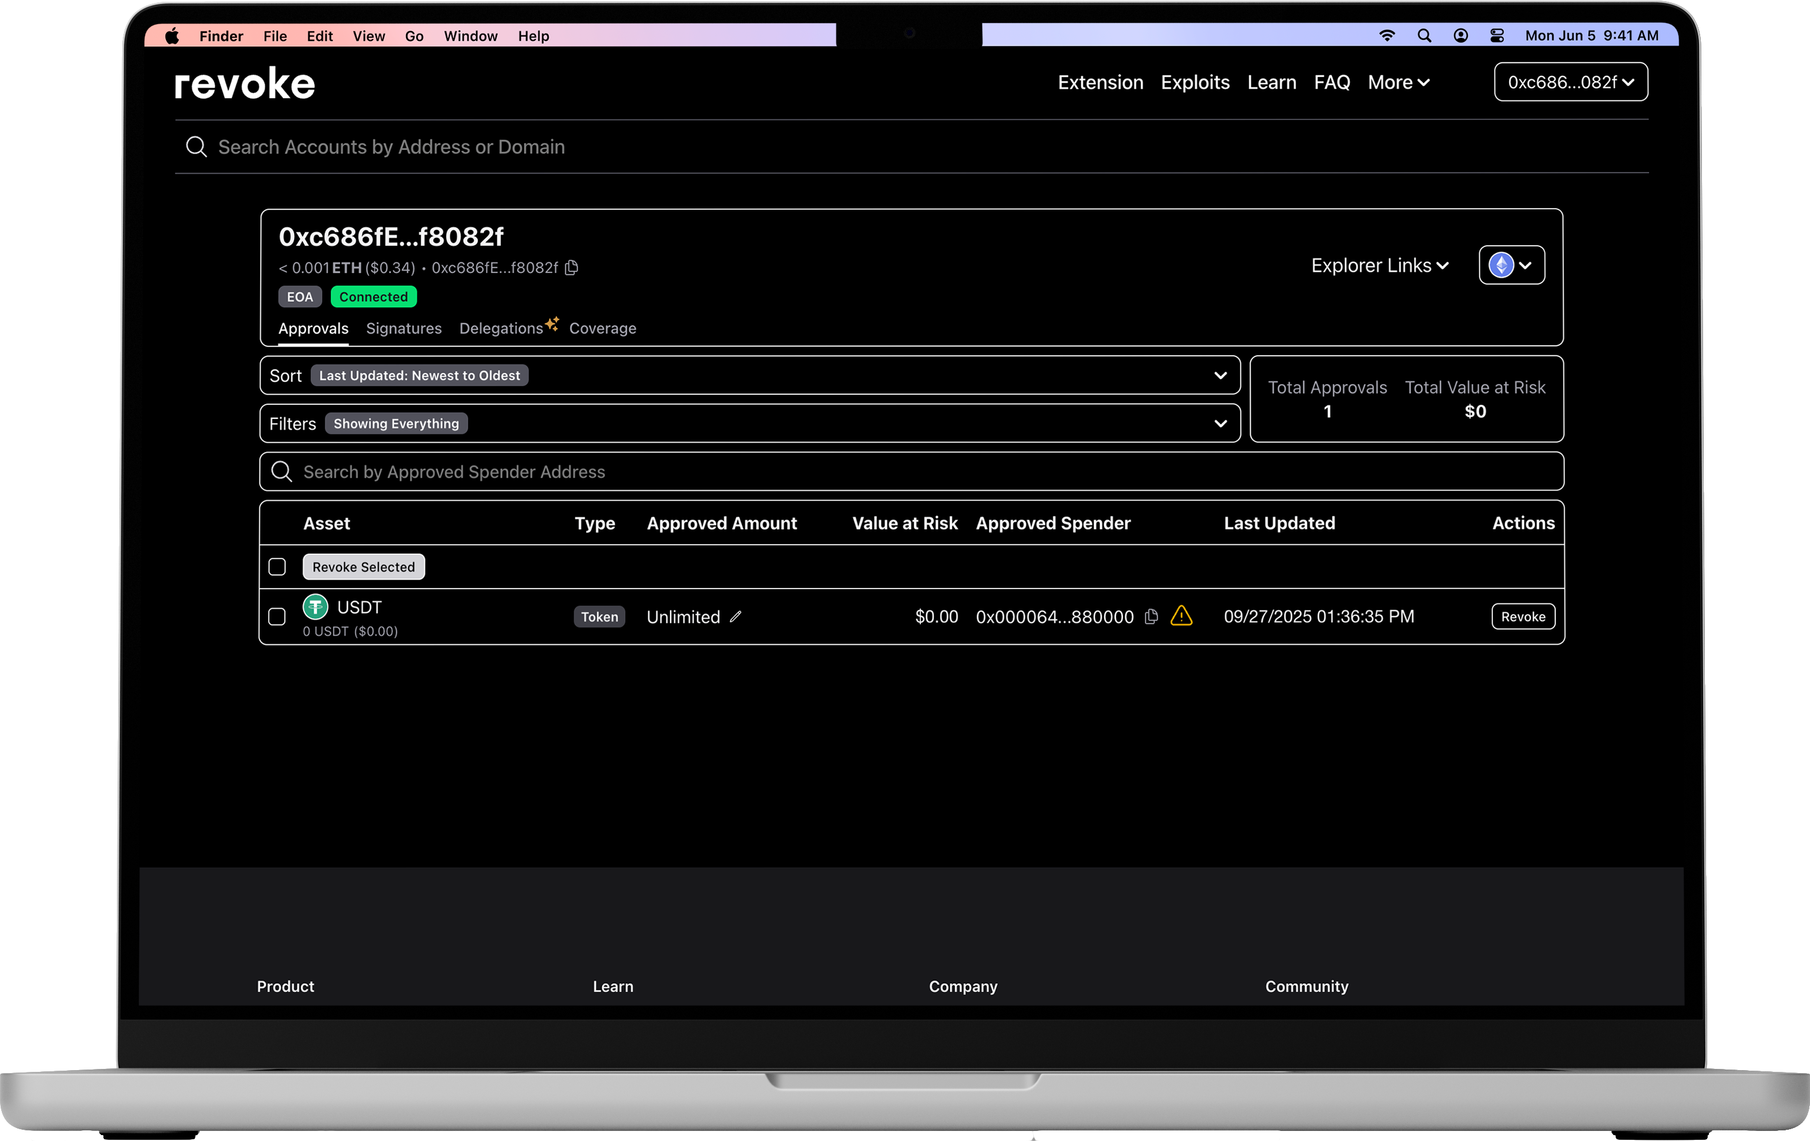This screenshot has height=1141, width=1810.
Task: Copy the approved spender address 0x000064...880000
Action: coord(1151,616)
